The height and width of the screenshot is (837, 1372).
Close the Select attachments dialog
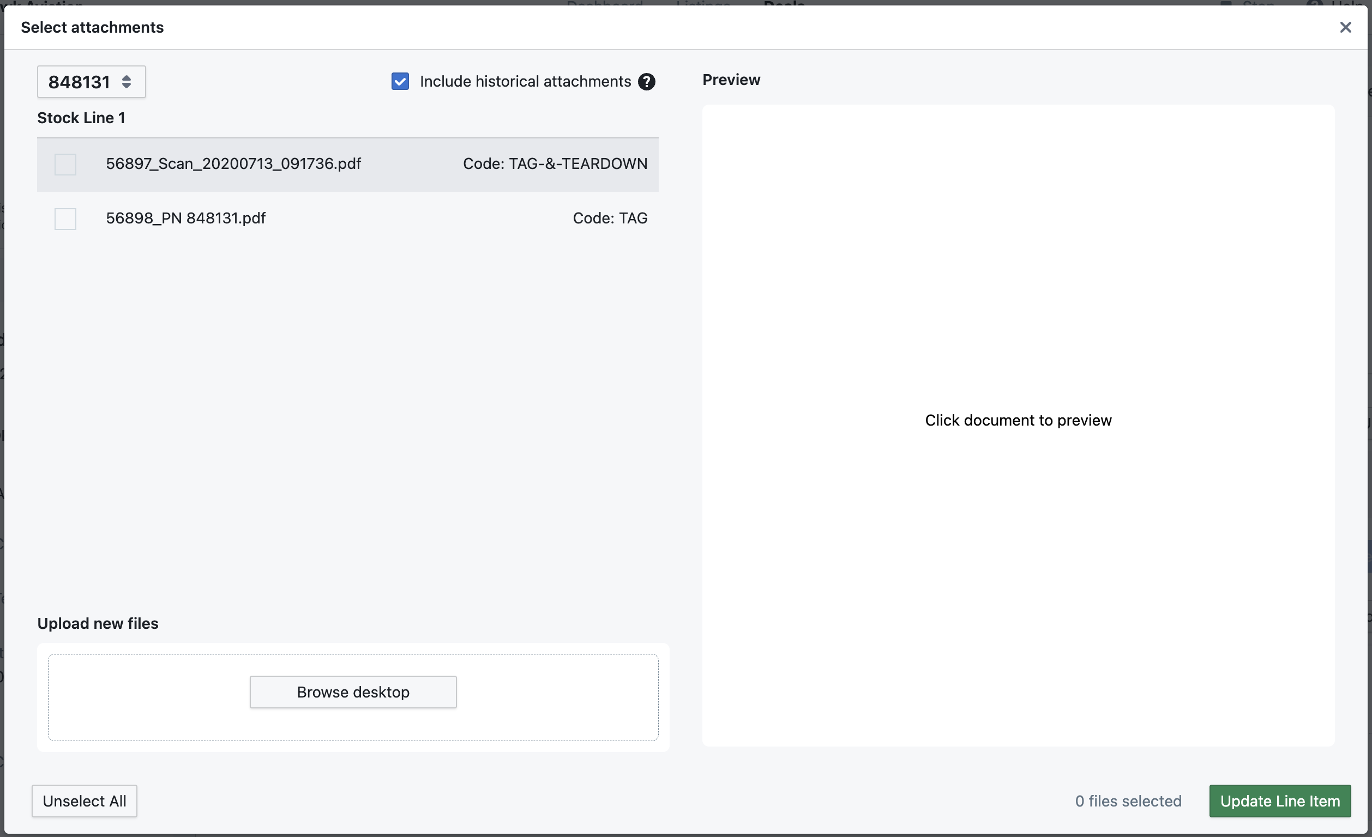click(x=1345, y=27)
